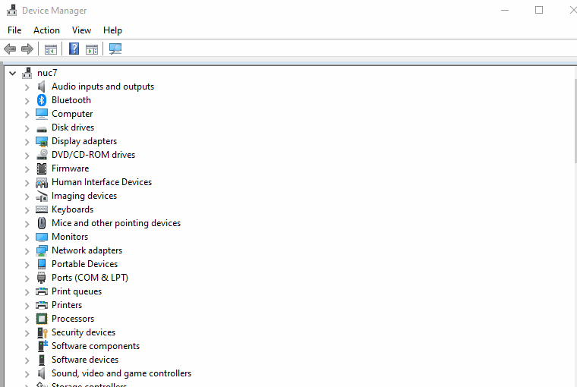Select the Security devices icon
This screenshot has height=387, width=577.
[43, 332]
